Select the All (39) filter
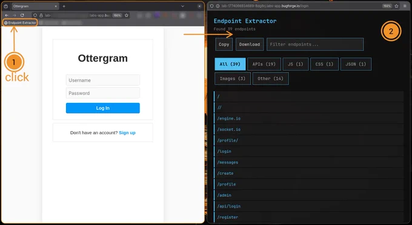This screenshot has height=225, width=412. [x=230, y=64]
